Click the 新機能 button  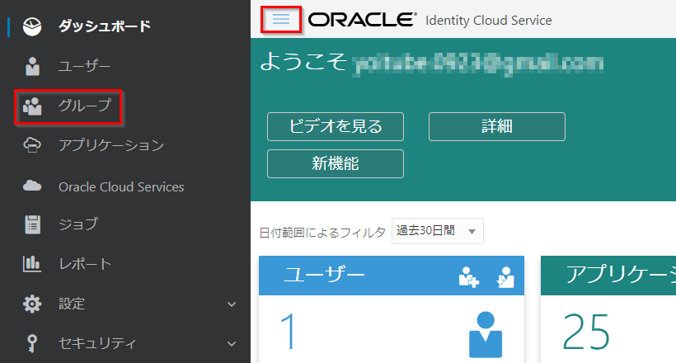click(x=336, y=163)
